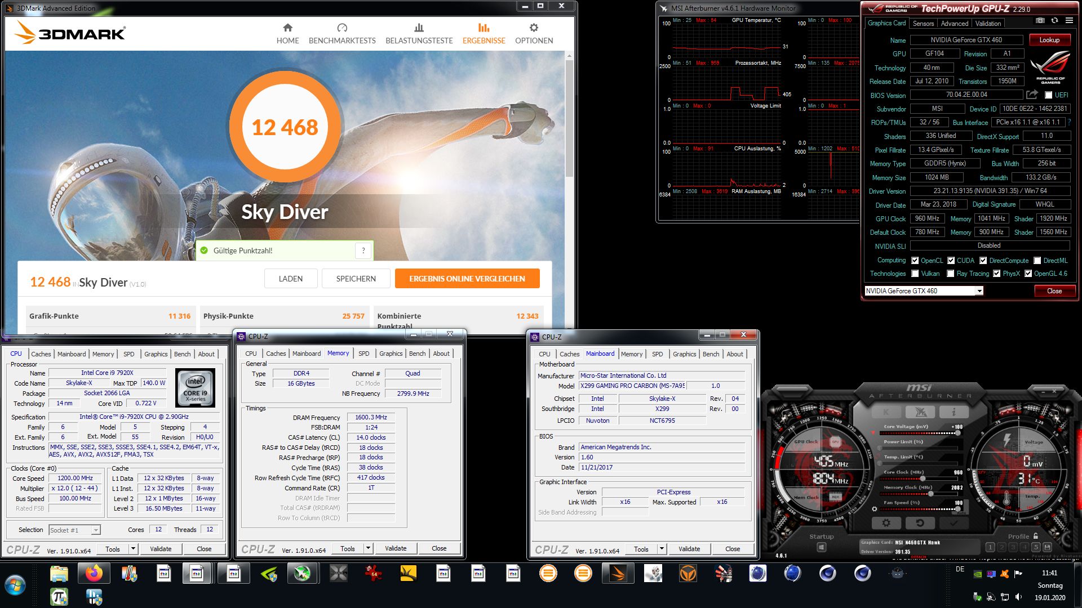This screenshot has height=608, width=1082.
Task: Select Afterburner profile slot 5
Action: (1036, 547)
